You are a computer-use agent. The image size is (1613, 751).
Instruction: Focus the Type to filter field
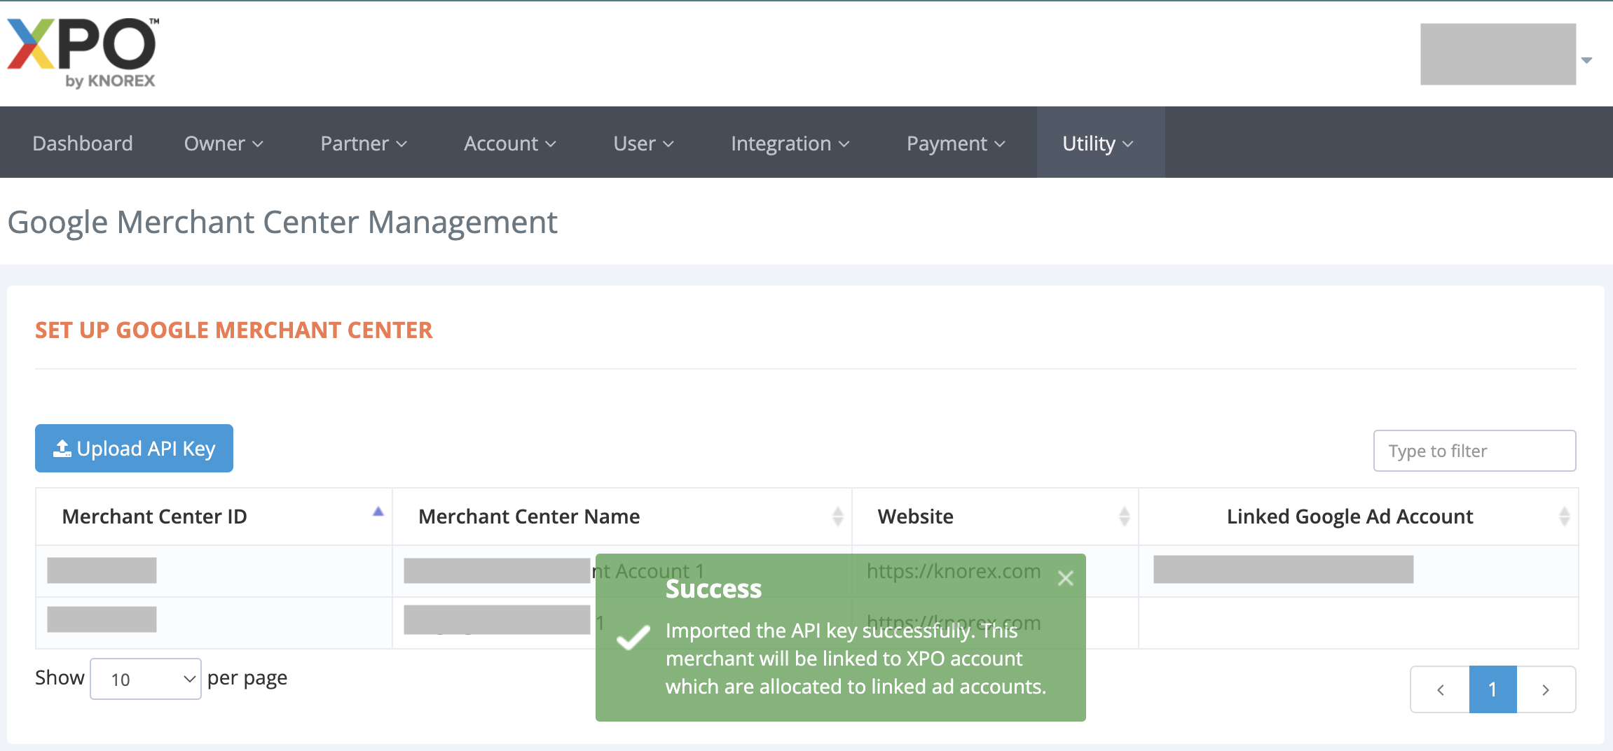1474,451
